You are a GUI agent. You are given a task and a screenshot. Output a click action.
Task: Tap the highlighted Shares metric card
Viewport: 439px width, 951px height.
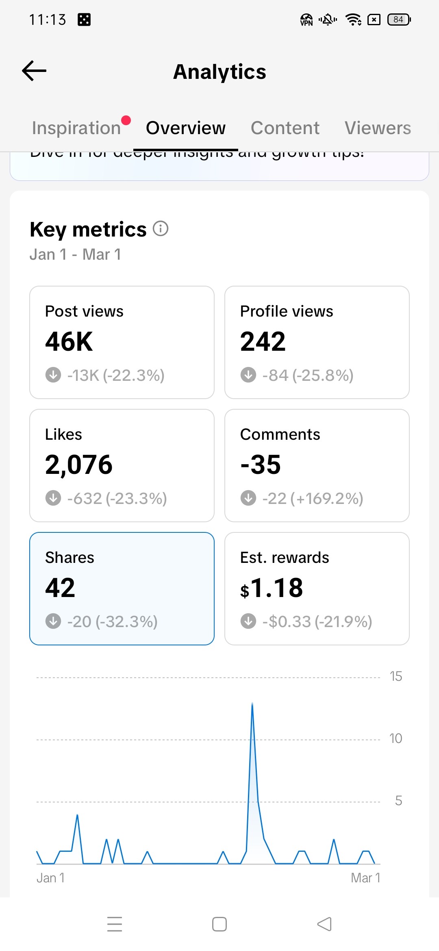pos(122,588)
